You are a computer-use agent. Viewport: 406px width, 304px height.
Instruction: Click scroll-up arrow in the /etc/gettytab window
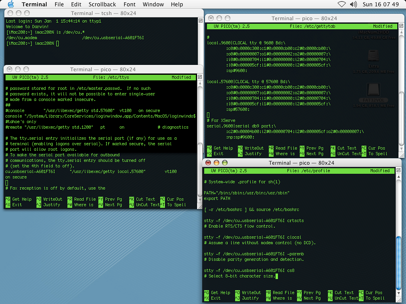(x=401, y=32)
